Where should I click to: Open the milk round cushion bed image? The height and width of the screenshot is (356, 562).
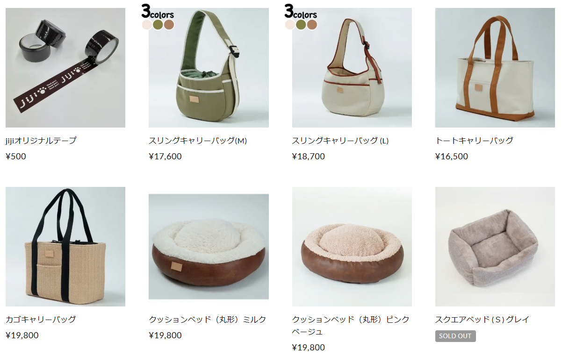click(209, 247)
